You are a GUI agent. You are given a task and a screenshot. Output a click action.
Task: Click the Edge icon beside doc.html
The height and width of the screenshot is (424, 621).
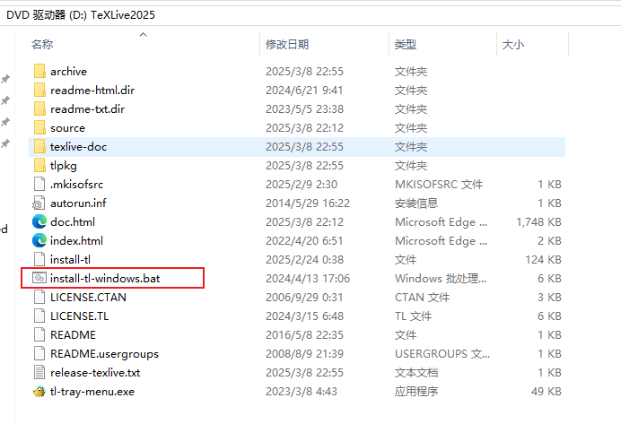pos(39,222)
